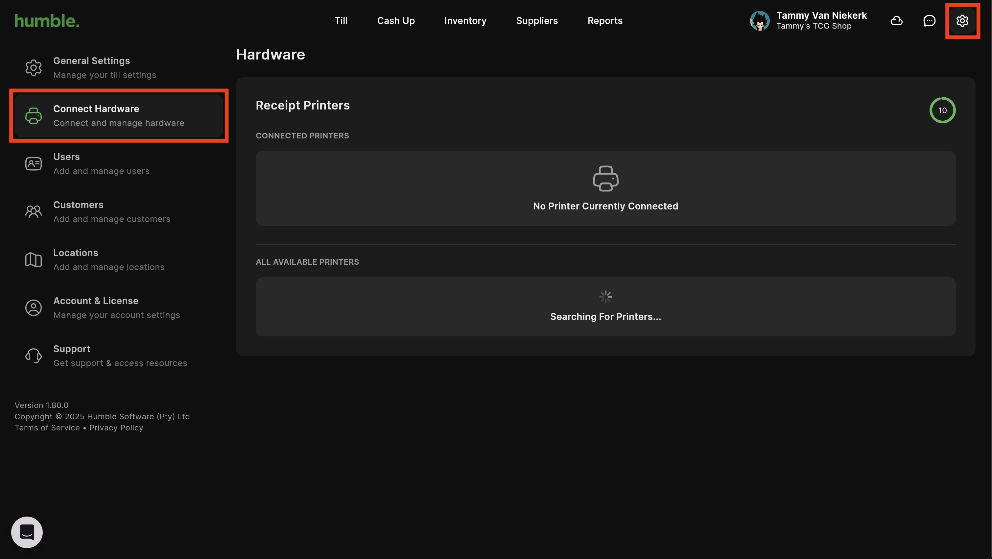Click the settings gear icon in header
Image resolution: width=992 pixels, height=559 pixels.
coord(962,21)
